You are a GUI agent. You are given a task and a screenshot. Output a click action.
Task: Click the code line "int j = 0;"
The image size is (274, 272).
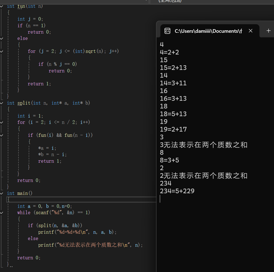pos(30,19)
